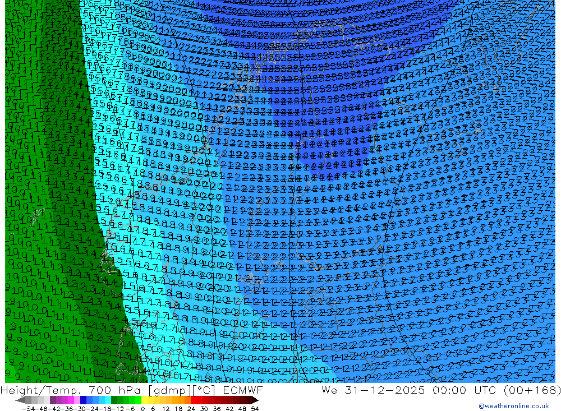
Task: Click the "0" legend value
Action: [x=142, y=409]
